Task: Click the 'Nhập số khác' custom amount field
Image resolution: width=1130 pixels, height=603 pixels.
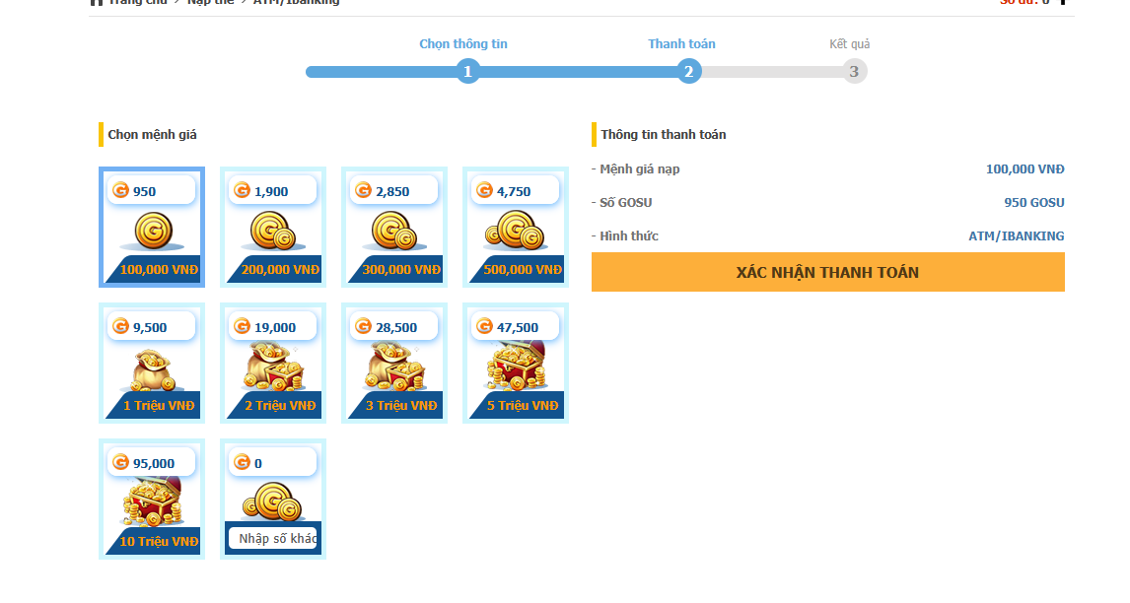Action: pyautogui.click(x=273, y=538)
